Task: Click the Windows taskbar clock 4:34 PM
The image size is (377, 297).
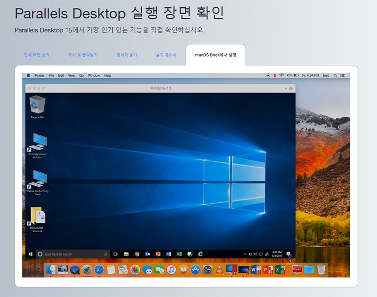Action: coord(277,254)
